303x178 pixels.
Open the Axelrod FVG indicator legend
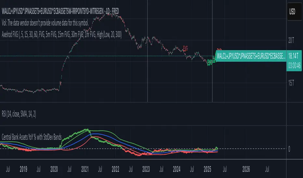[62, 35]
